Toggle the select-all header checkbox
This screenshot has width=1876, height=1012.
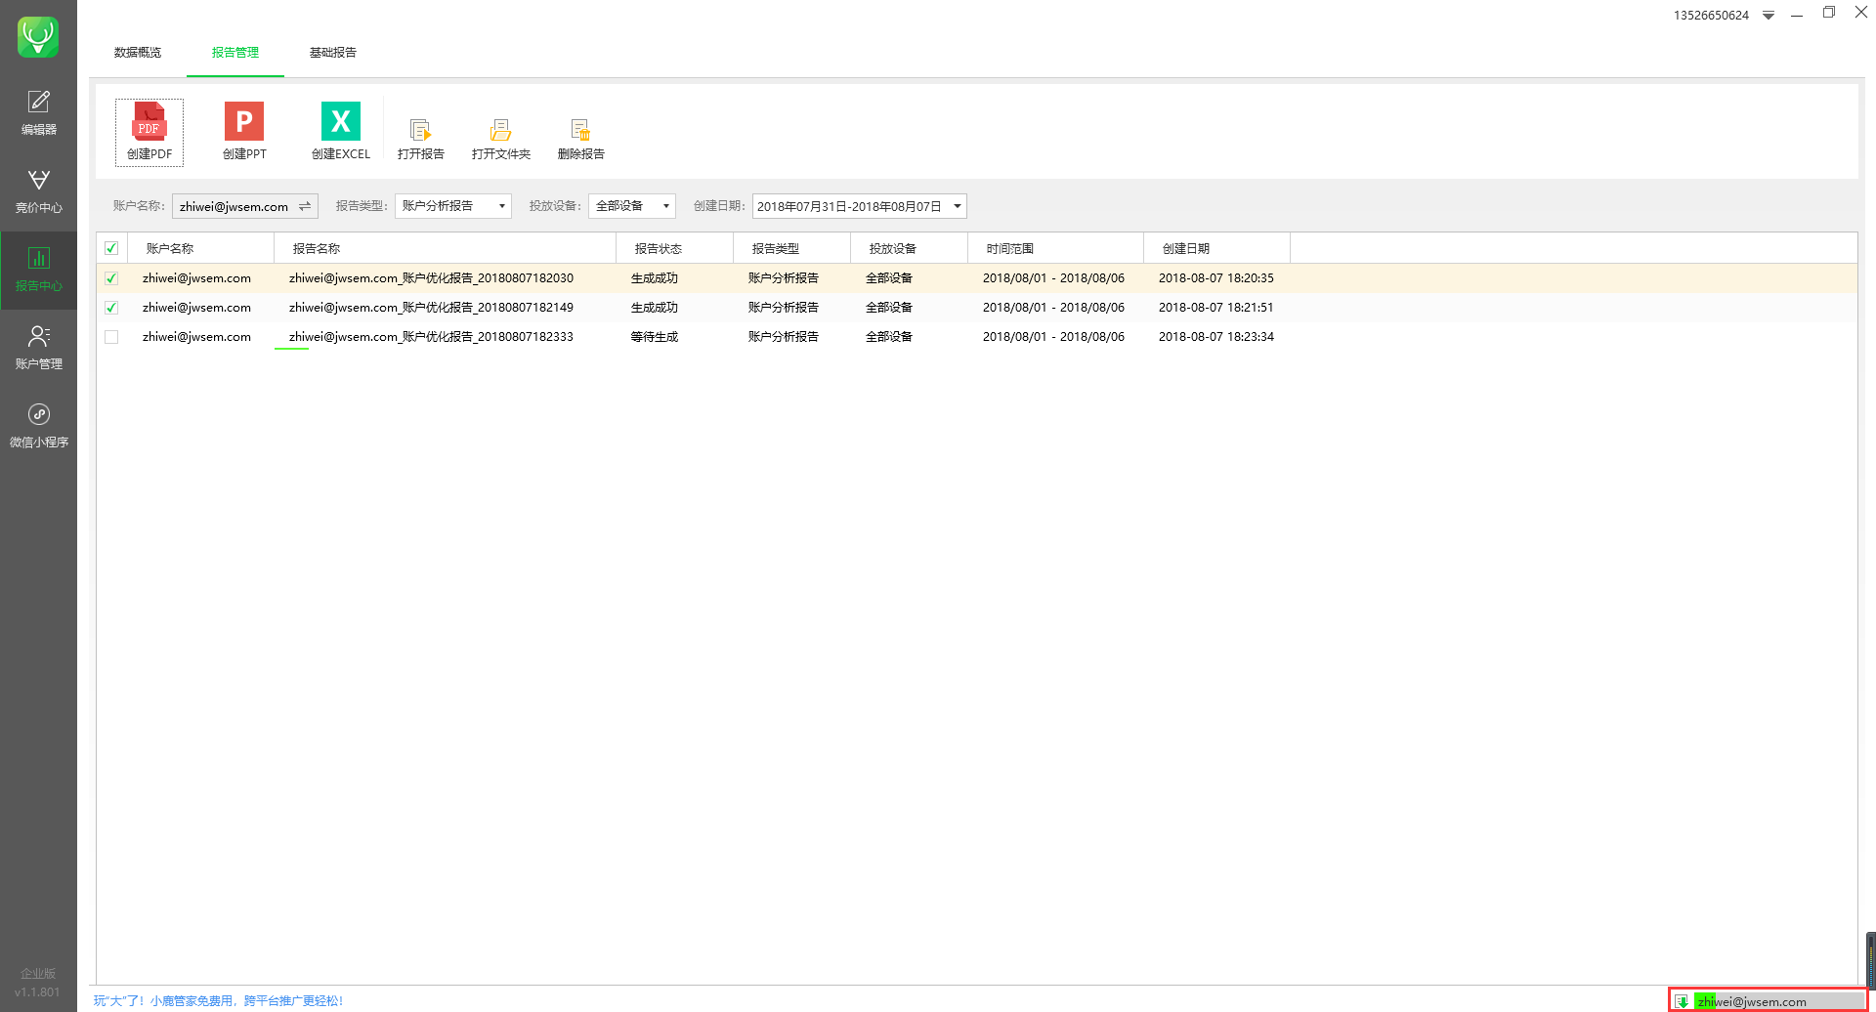(111, 248)
